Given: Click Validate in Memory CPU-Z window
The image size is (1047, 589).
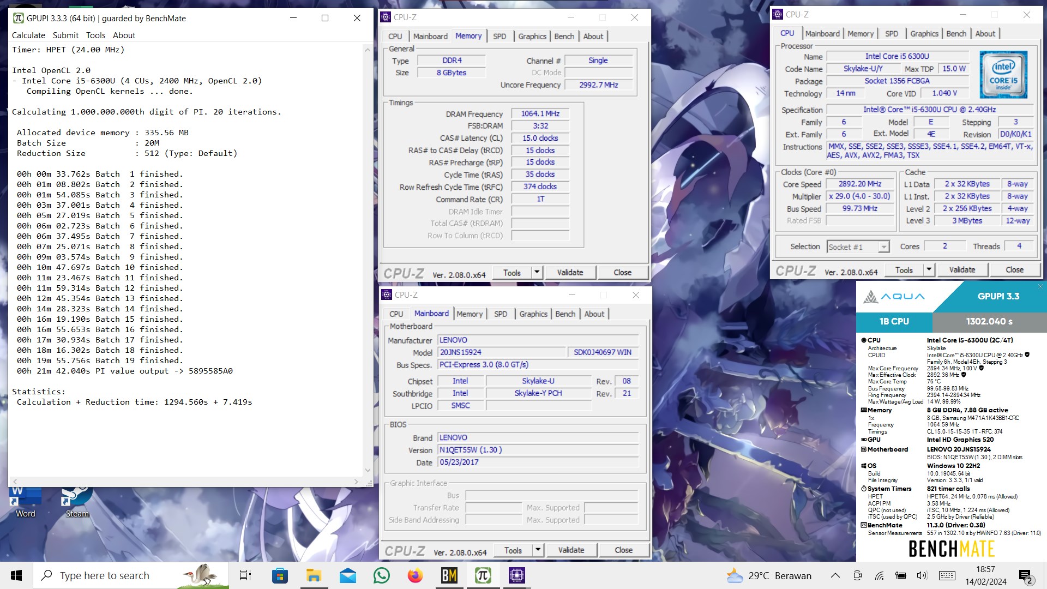Looking at the screenshot, I should 570,273.
